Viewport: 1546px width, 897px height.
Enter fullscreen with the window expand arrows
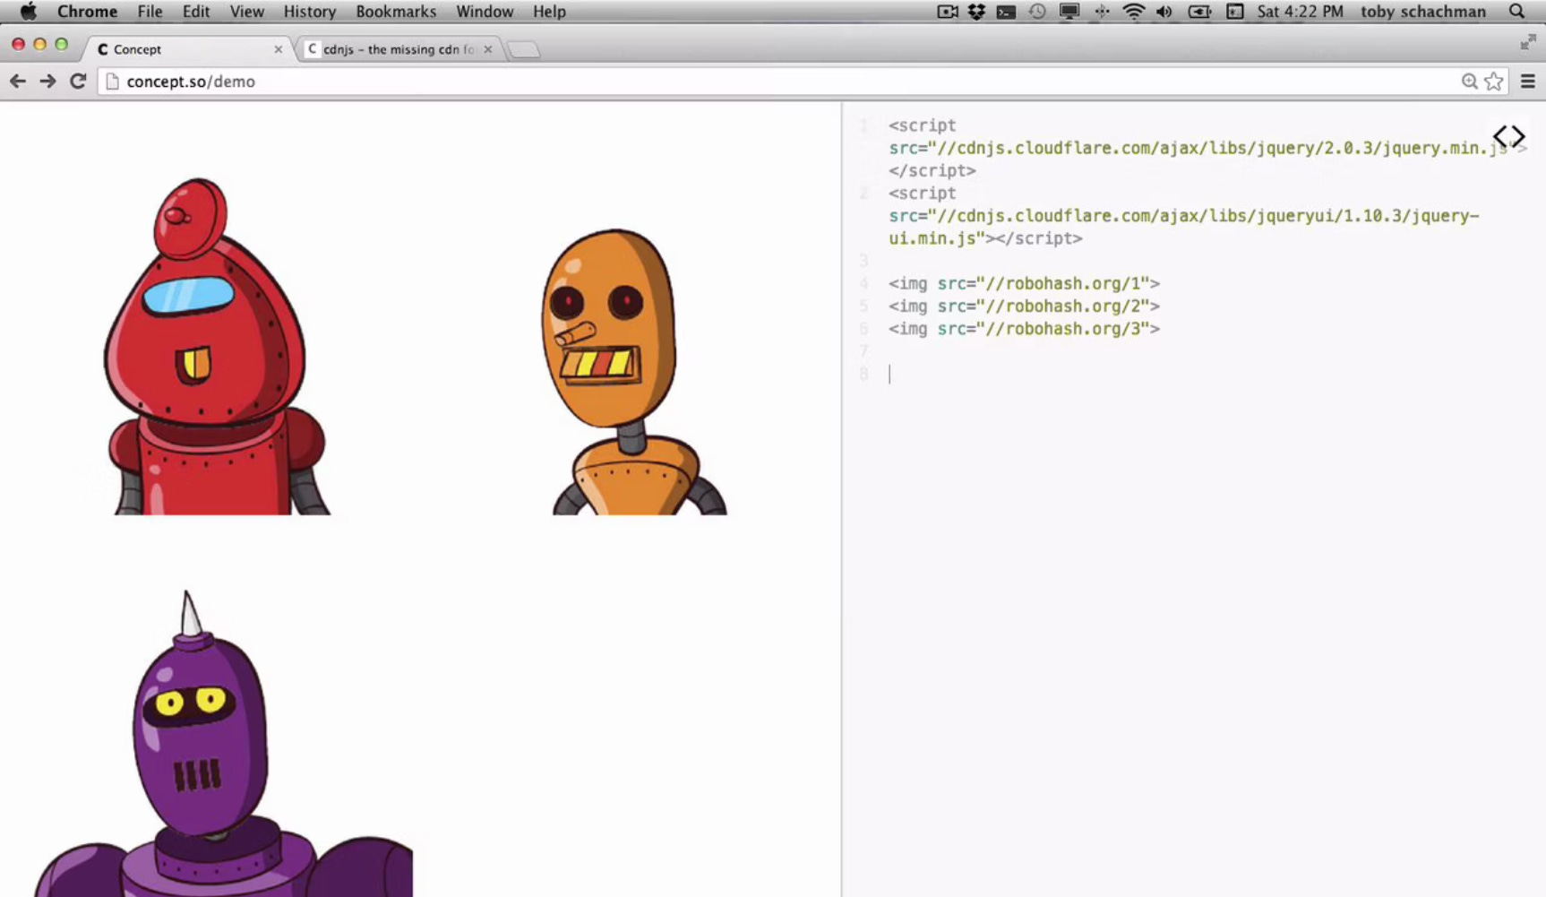coord(1528,42)
